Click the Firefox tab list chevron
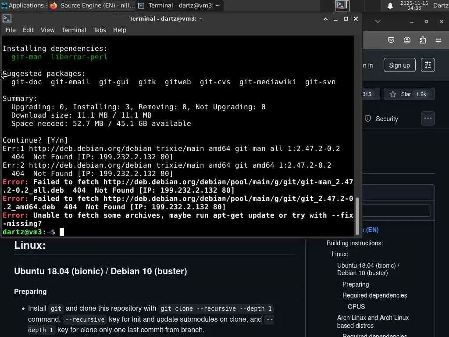Image resolution: width=449 pixels, height=337 pixels. pyautogui.click(x=378, y=22)
